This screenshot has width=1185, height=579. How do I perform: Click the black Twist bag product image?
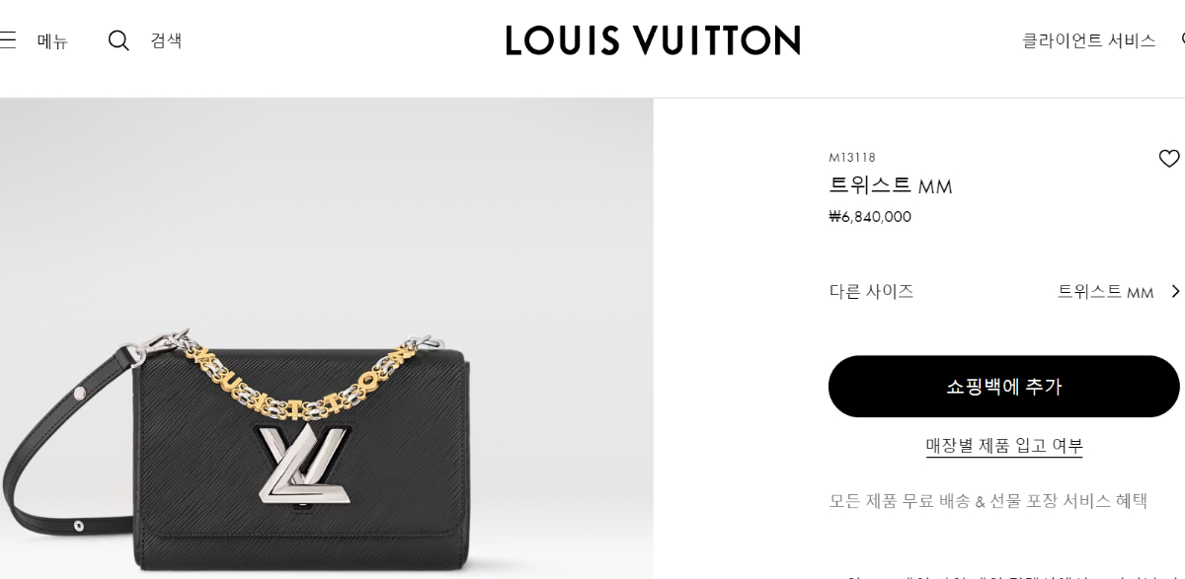(x=326, y=338)
